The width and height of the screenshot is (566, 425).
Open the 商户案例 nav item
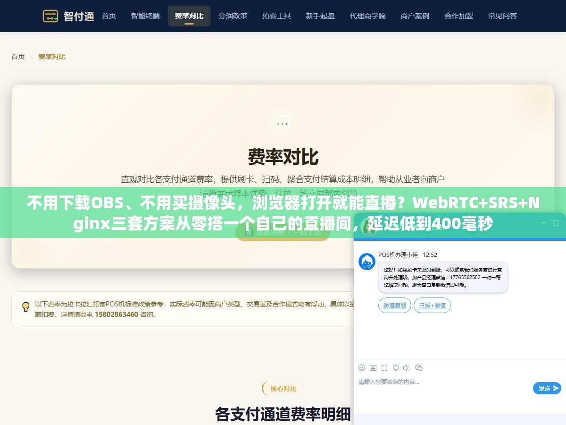pyautogui.click(x=415, y=16)
